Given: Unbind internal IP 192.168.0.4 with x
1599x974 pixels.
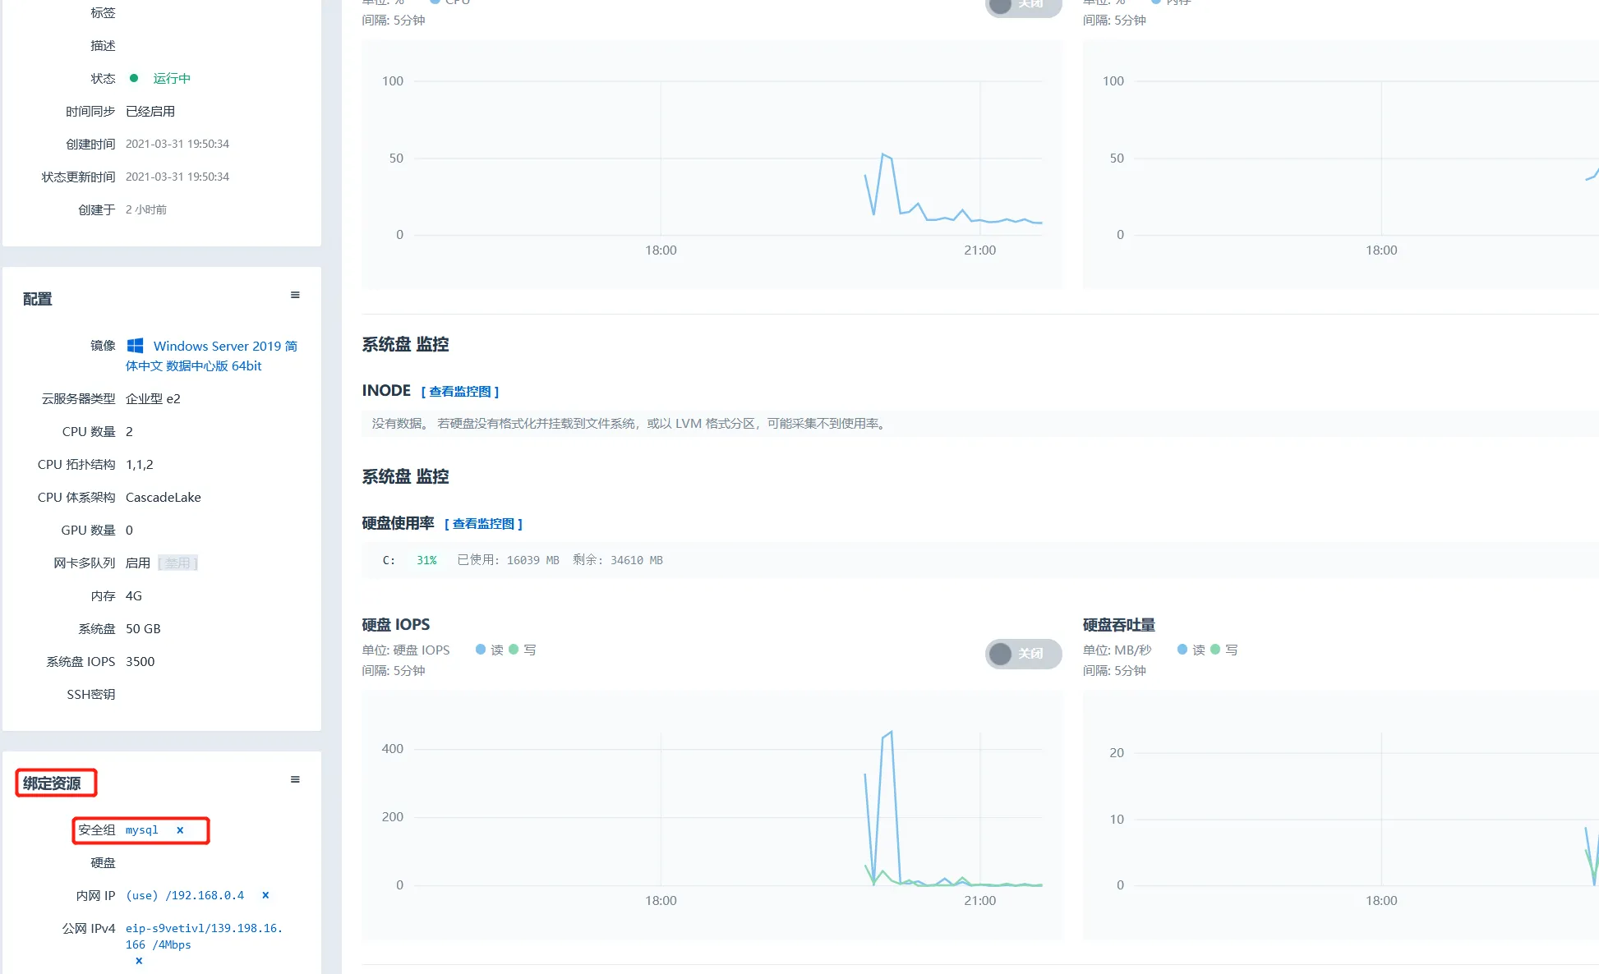Looking at the screenshot, I should point(265,895).
